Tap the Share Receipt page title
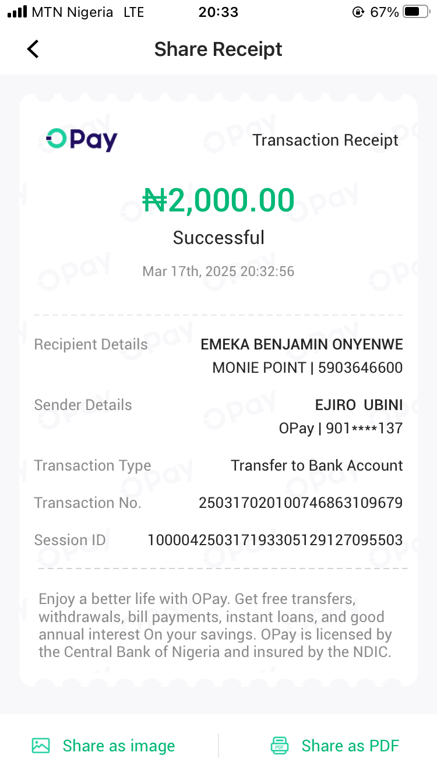The image size is (437, 777). [x=218, y=50]
